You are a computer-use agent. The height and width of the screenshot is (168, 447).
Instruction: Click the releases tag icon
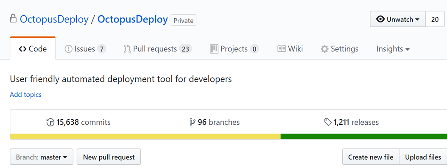(328, 123)
